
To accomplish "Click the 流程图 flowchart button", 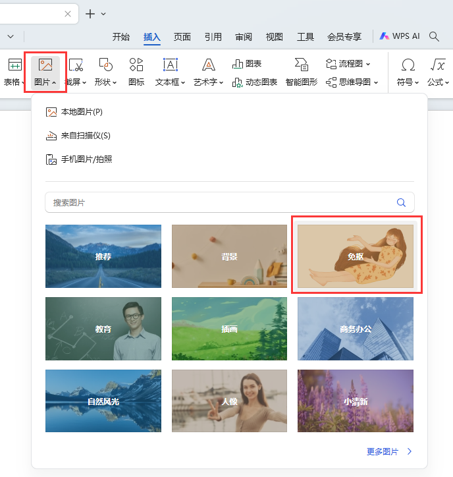I will click(348, 64).
